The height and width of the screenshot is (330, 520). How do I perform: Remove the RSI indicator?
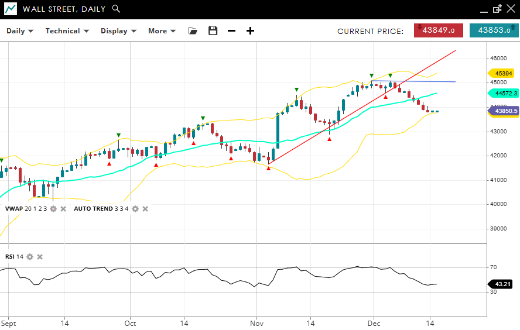click(40, 257)
